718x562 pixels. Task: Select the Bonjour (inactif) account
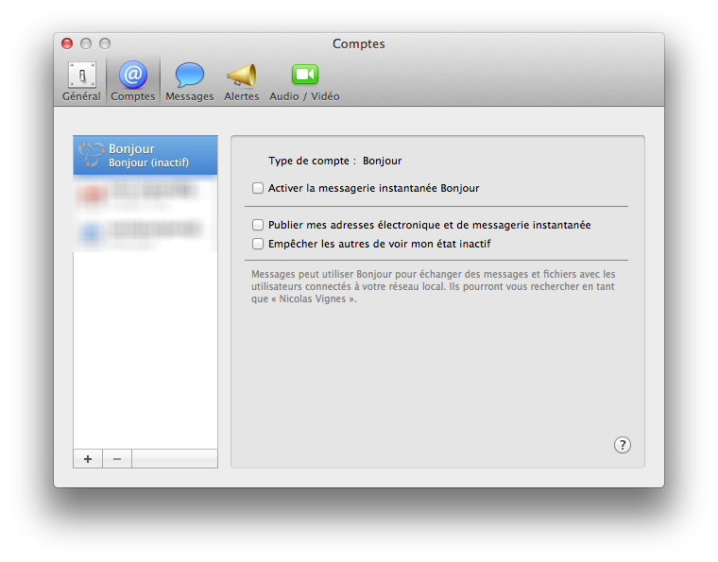145,155
